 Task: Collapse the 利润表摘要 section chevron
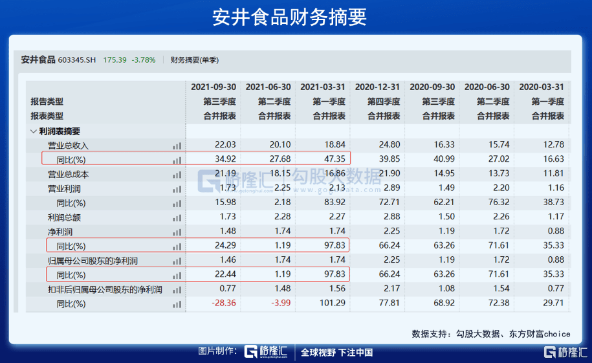pyautogui.click(x=34, y=131)
